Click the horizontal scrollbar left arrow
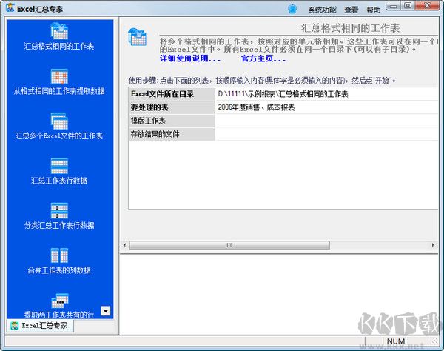Viewport: 444px width, 351px height. point(125,245)
